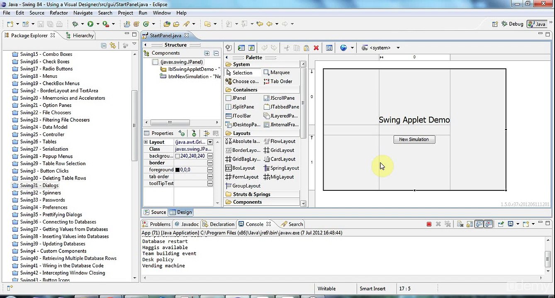This screenshot has width=555, height=298.
Task: Click the background color swatch 240,240,240
Action: (178, 156)
